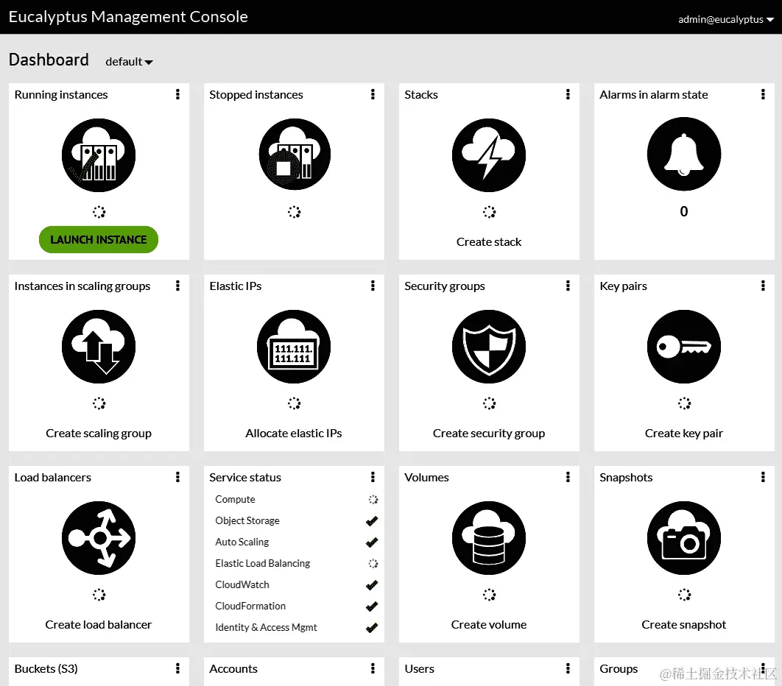Click the Create snapshot link

(684, 625)
